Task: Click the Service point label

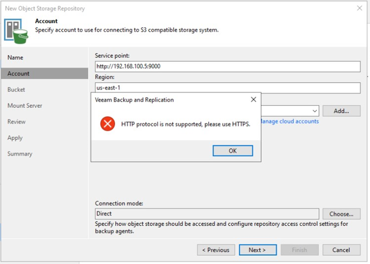Action: tap(112, 56)
